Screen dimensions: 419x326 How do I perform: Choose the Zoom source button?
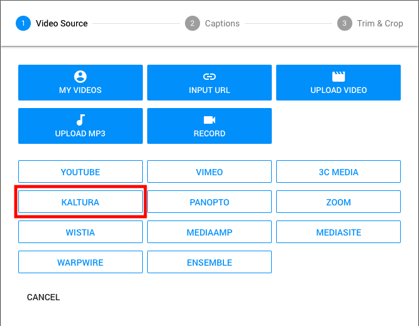pyautogui.click(x=338, y=202)
